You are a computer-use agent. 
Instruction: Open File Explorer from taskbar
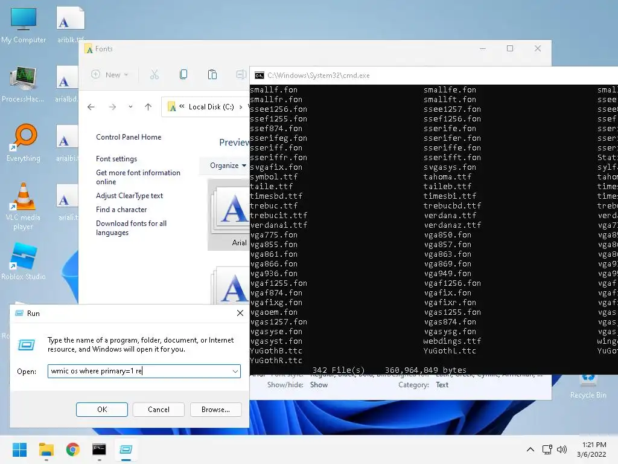[46, 449]
